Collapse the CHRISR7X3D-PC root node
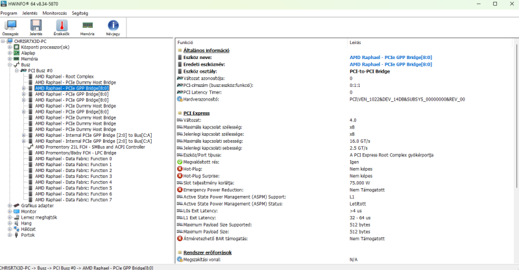Screen dimensions: 519x270 pyautogui.click(x=3, y=42)
